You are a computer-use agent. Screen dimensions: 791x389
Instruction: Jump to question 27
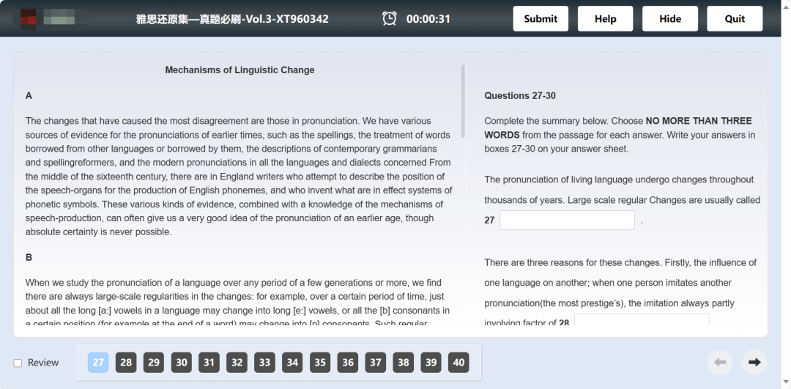click(x=98, y=362)
